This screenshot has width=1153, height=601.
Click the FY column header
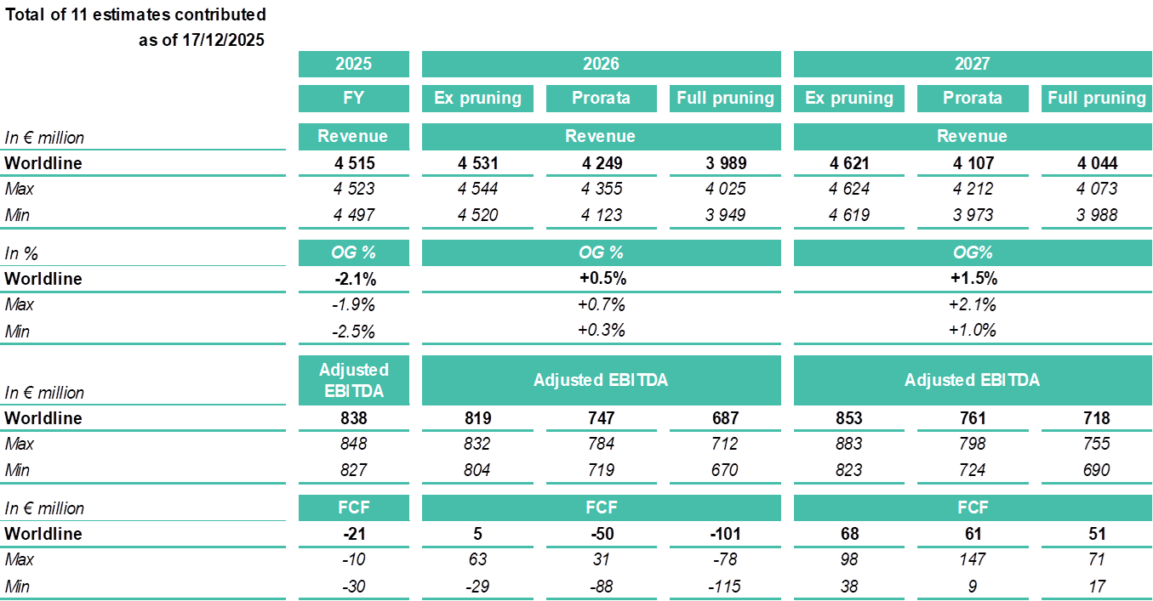(x=353, y=98)
